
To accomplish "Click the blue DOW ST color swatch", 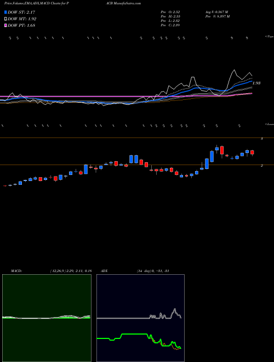I will pos(5,12).
